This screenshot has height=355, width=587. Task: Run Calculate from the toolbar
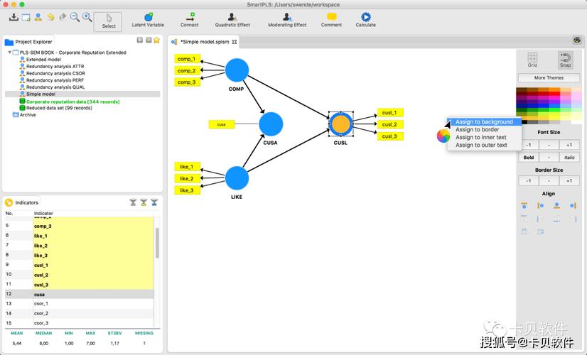[x=365, y=19]
